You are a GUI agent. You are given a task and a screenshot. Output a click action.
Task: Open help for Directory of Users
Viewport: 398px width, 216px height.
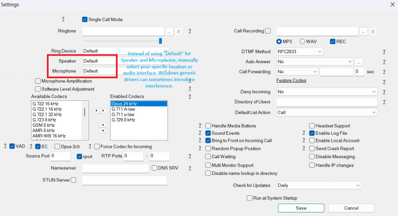pos(384,102)
